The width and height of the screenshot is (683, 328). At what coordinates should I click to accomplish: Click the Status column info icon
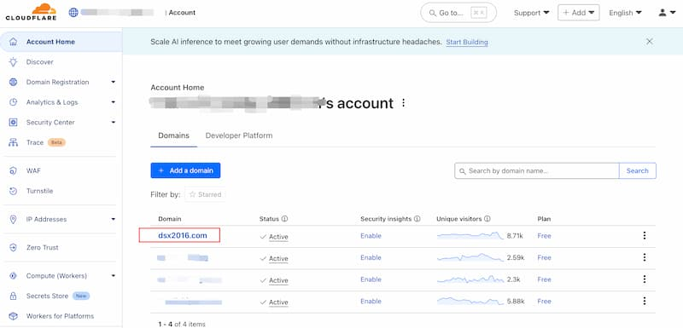point(284,219)
